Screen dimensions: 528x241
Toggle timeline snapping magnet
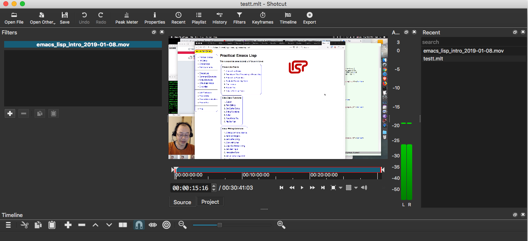pyautogui.click(x=139, y=225)
